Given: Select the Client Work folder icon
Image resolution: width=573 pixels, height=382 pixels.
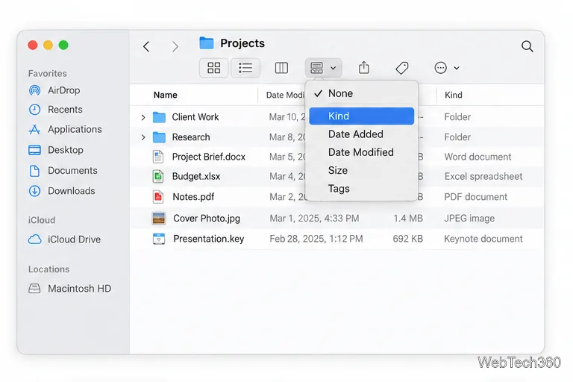Looking at the screenshot, I should [159, 117].
